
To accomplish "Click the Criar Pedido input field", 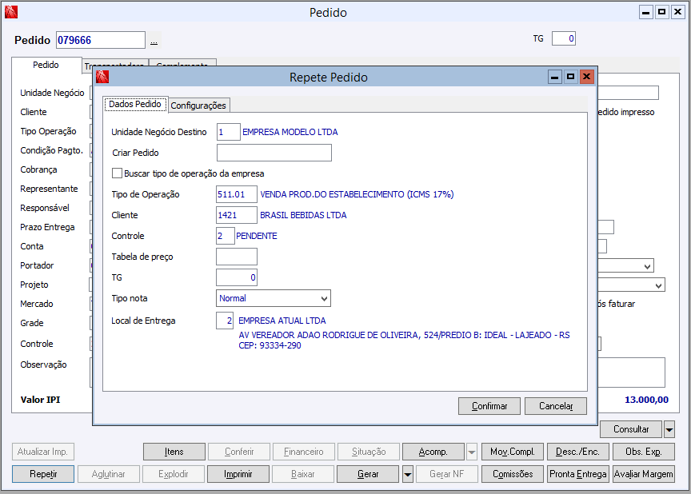I will [x=274, y=153].
